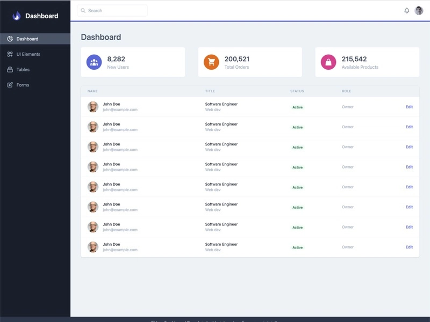Click Software Engineer in the third row
Screen dimensions: 430x322
pyautogui.click(x=221, y=144)
